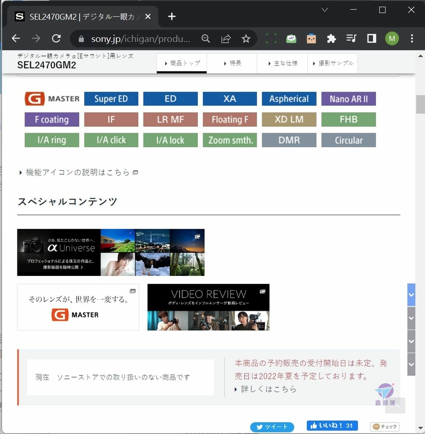Click the SEL2470GM2 product title text
Screen dimensions: 425x434
47,65
